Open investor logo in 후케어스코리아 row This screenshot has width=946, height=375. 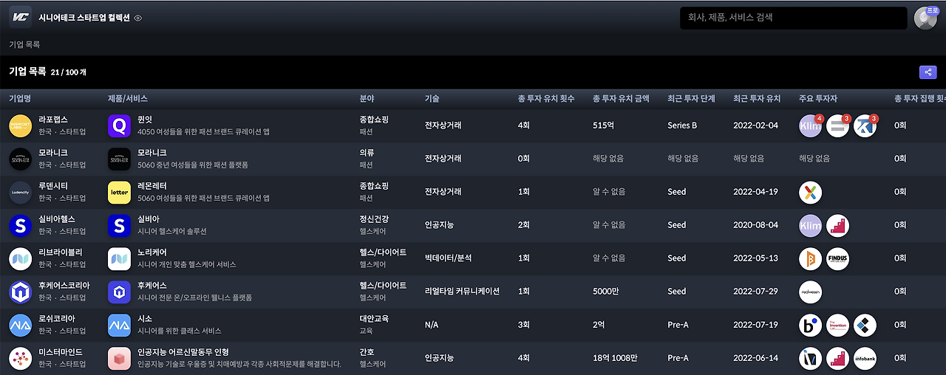point(811,292)
